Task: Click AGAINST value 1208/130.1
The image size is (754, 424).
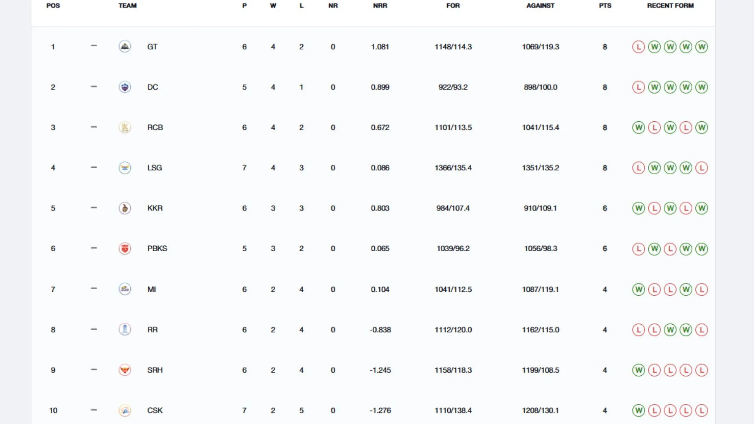Action: pos(540,410)
